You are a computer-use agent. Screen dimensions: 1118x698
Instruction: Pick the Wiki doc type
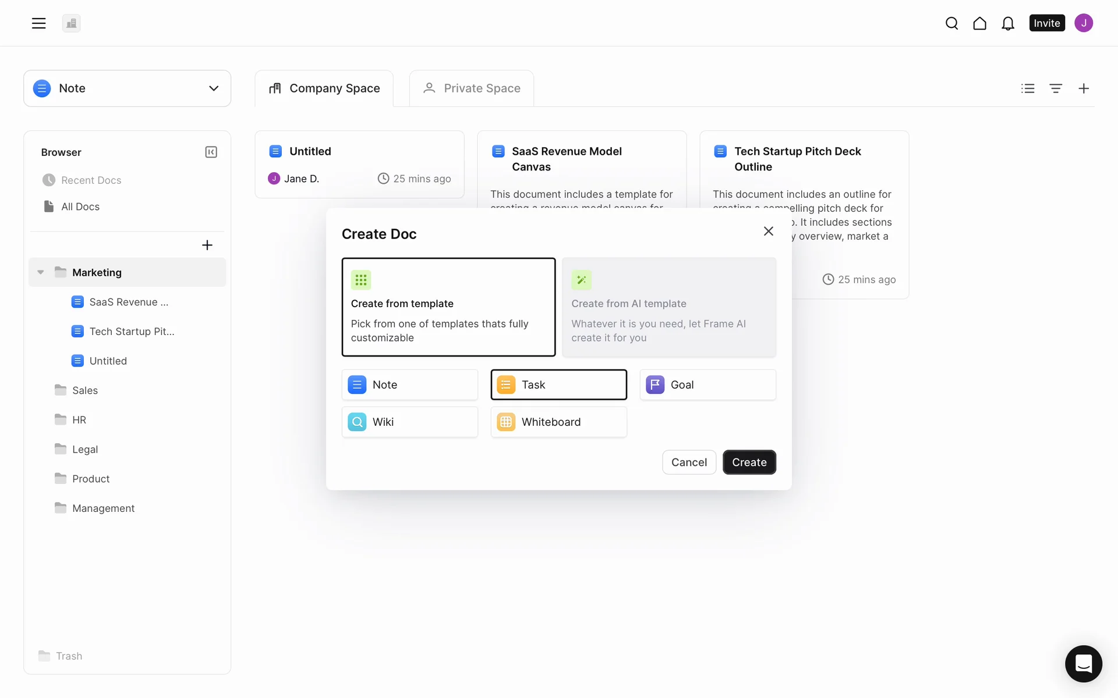click(410, 422)
